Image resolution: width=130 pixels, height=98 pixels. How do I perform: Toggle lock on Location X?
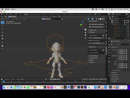coord(126,50)
